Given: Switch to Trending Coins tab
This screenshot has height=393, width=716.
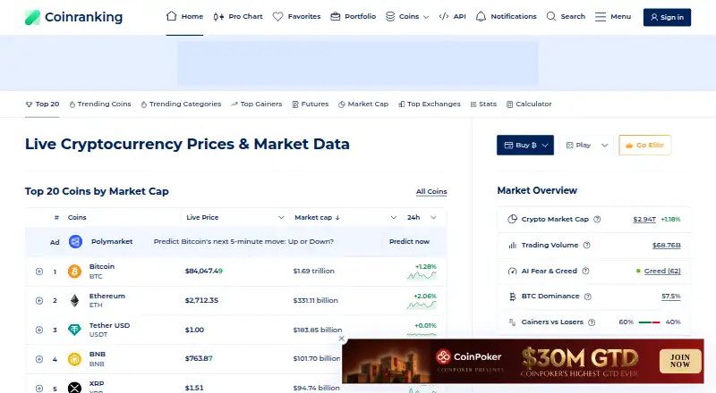Looking at the screenshot, I should (100, 104).
